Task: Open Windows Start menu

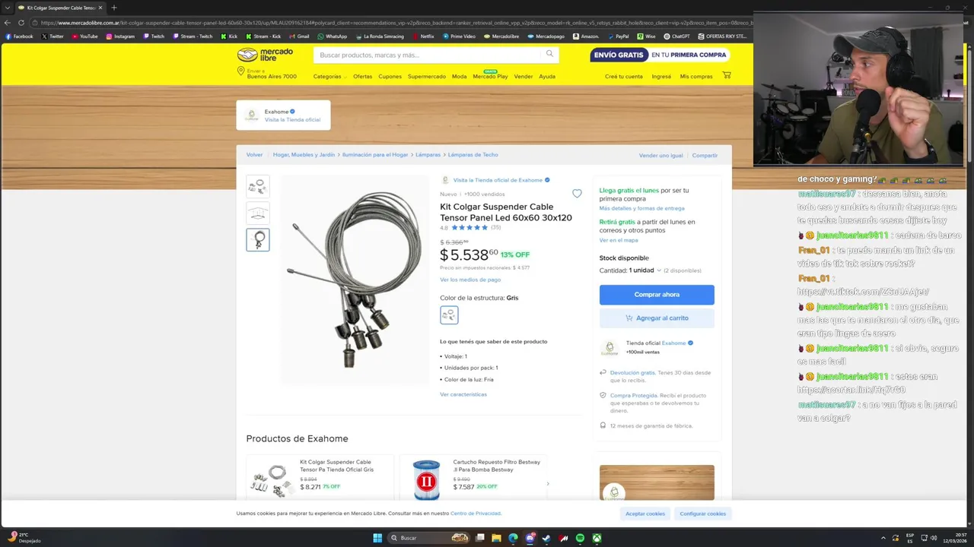Action: tap(377, 538)
